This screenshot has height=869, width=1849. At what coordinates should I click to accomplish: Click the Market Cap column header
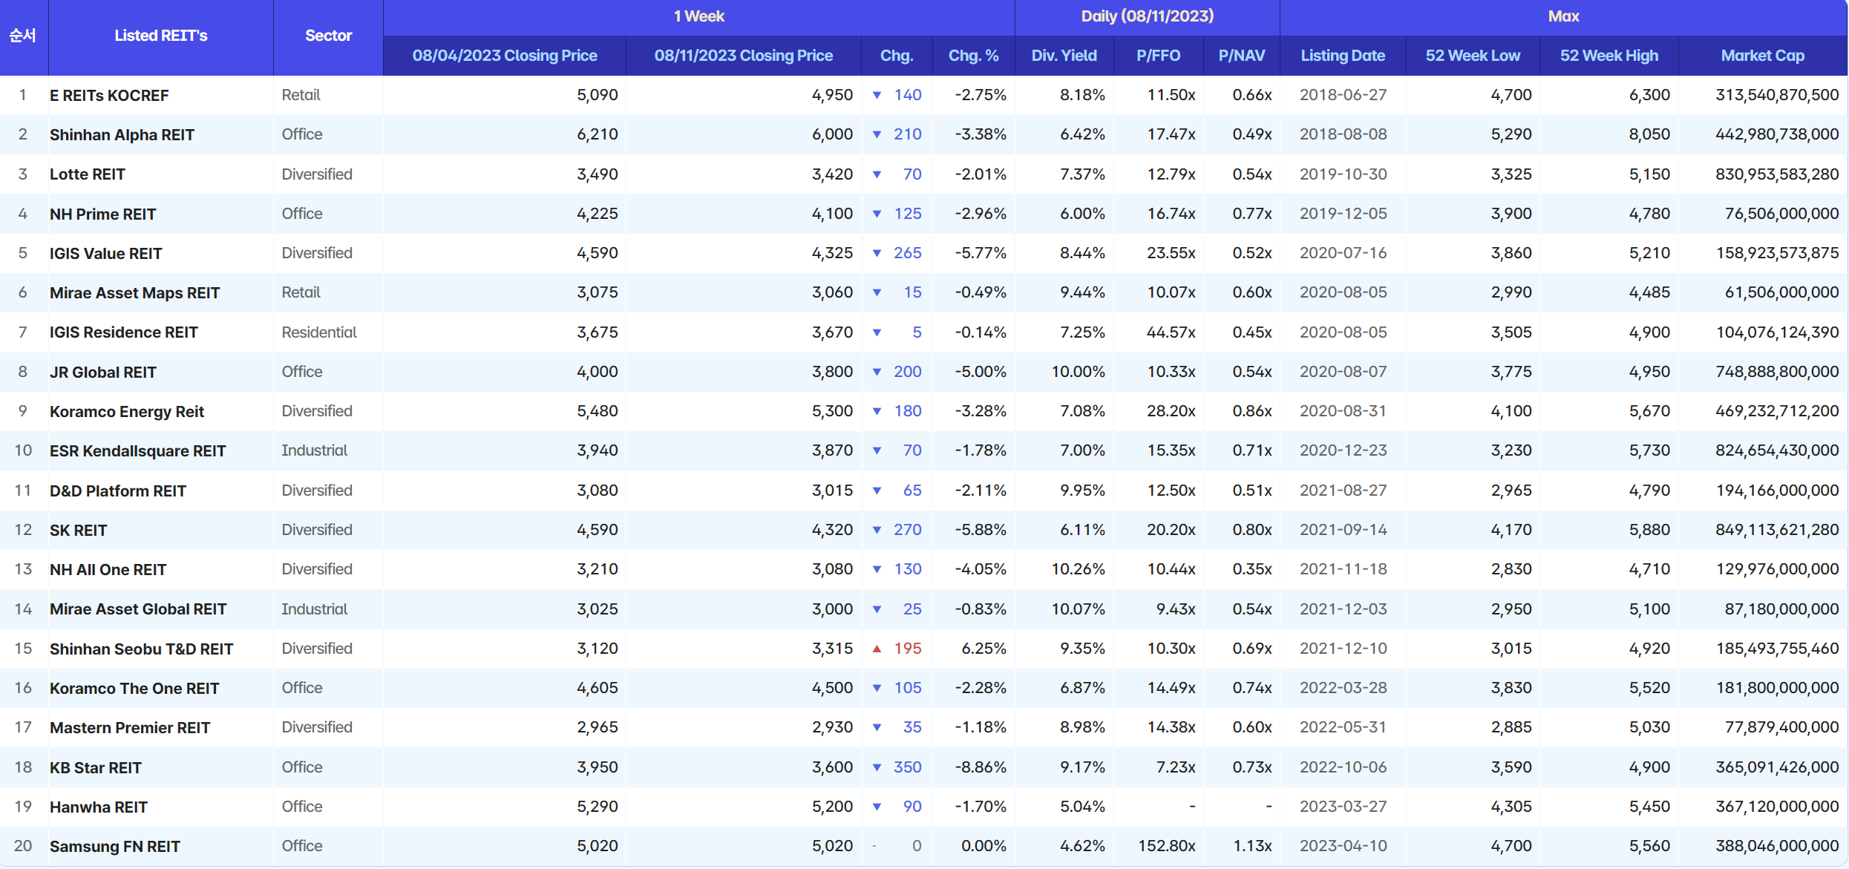pyautogui.click(x=1762, y=56)
